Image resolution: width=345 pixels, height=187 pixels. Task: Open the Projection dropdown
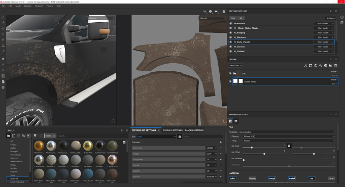(287, 132)
